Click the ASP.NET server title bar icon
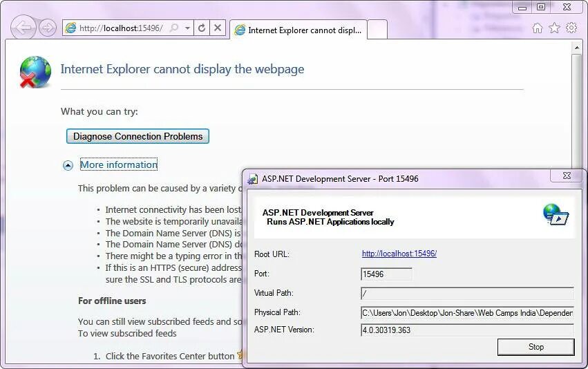Screen dimensions: 588x369 pos(253,179)
